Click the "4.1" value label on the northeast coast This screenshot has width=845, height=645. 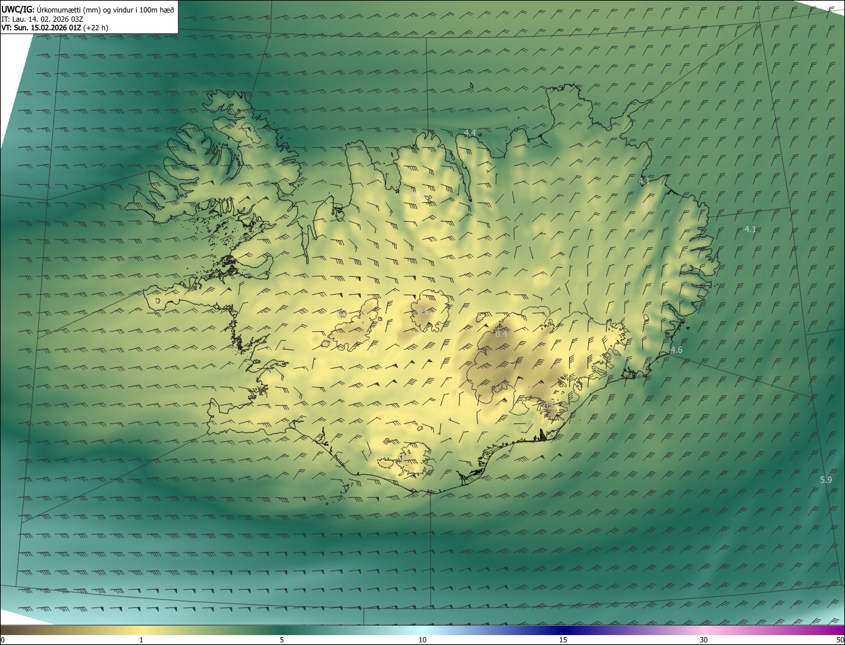point(644,181)
